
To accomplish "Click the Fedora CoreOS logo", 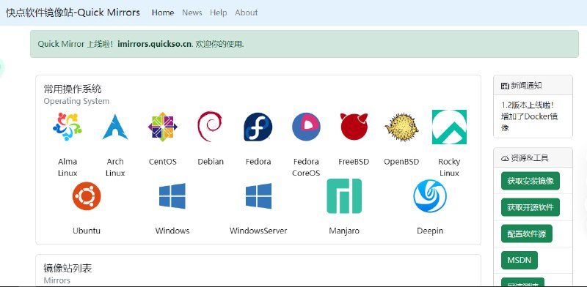I will click(x=306, y=127).
